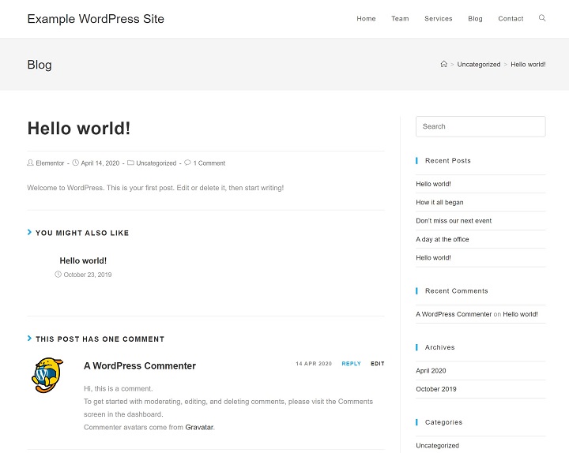Click the Example WordPress Site title
This screenshot has width=569, height=453.
pos(96,19)
